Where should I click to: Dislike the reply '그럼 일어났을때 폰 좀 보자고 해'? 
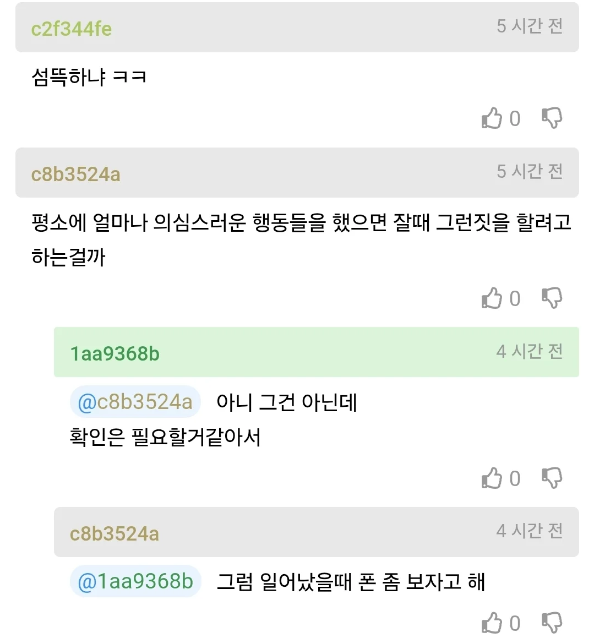pos(552,623)
